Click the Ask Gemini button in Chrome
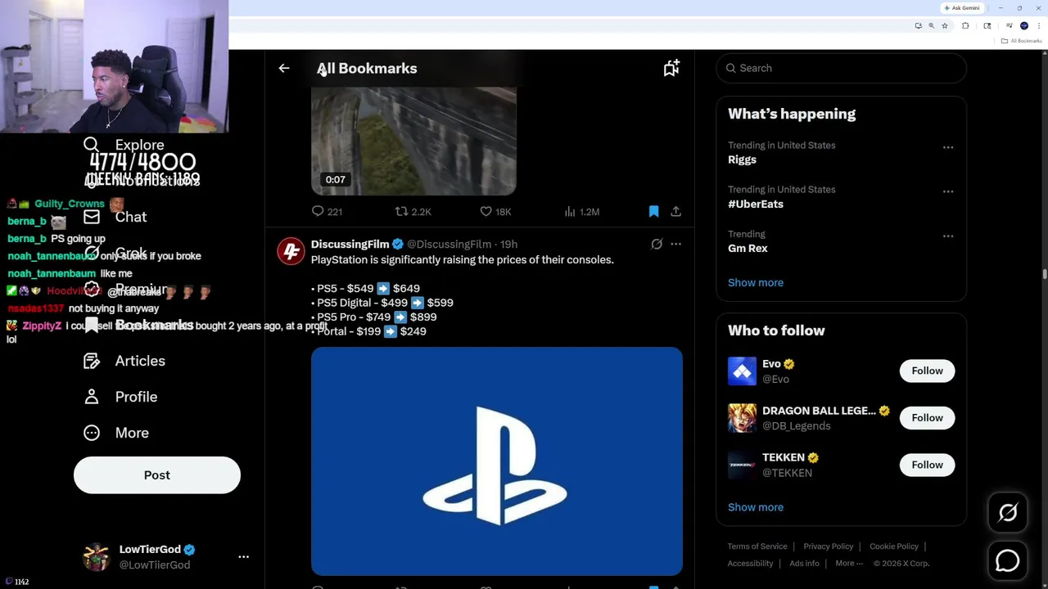 point(962,8)
